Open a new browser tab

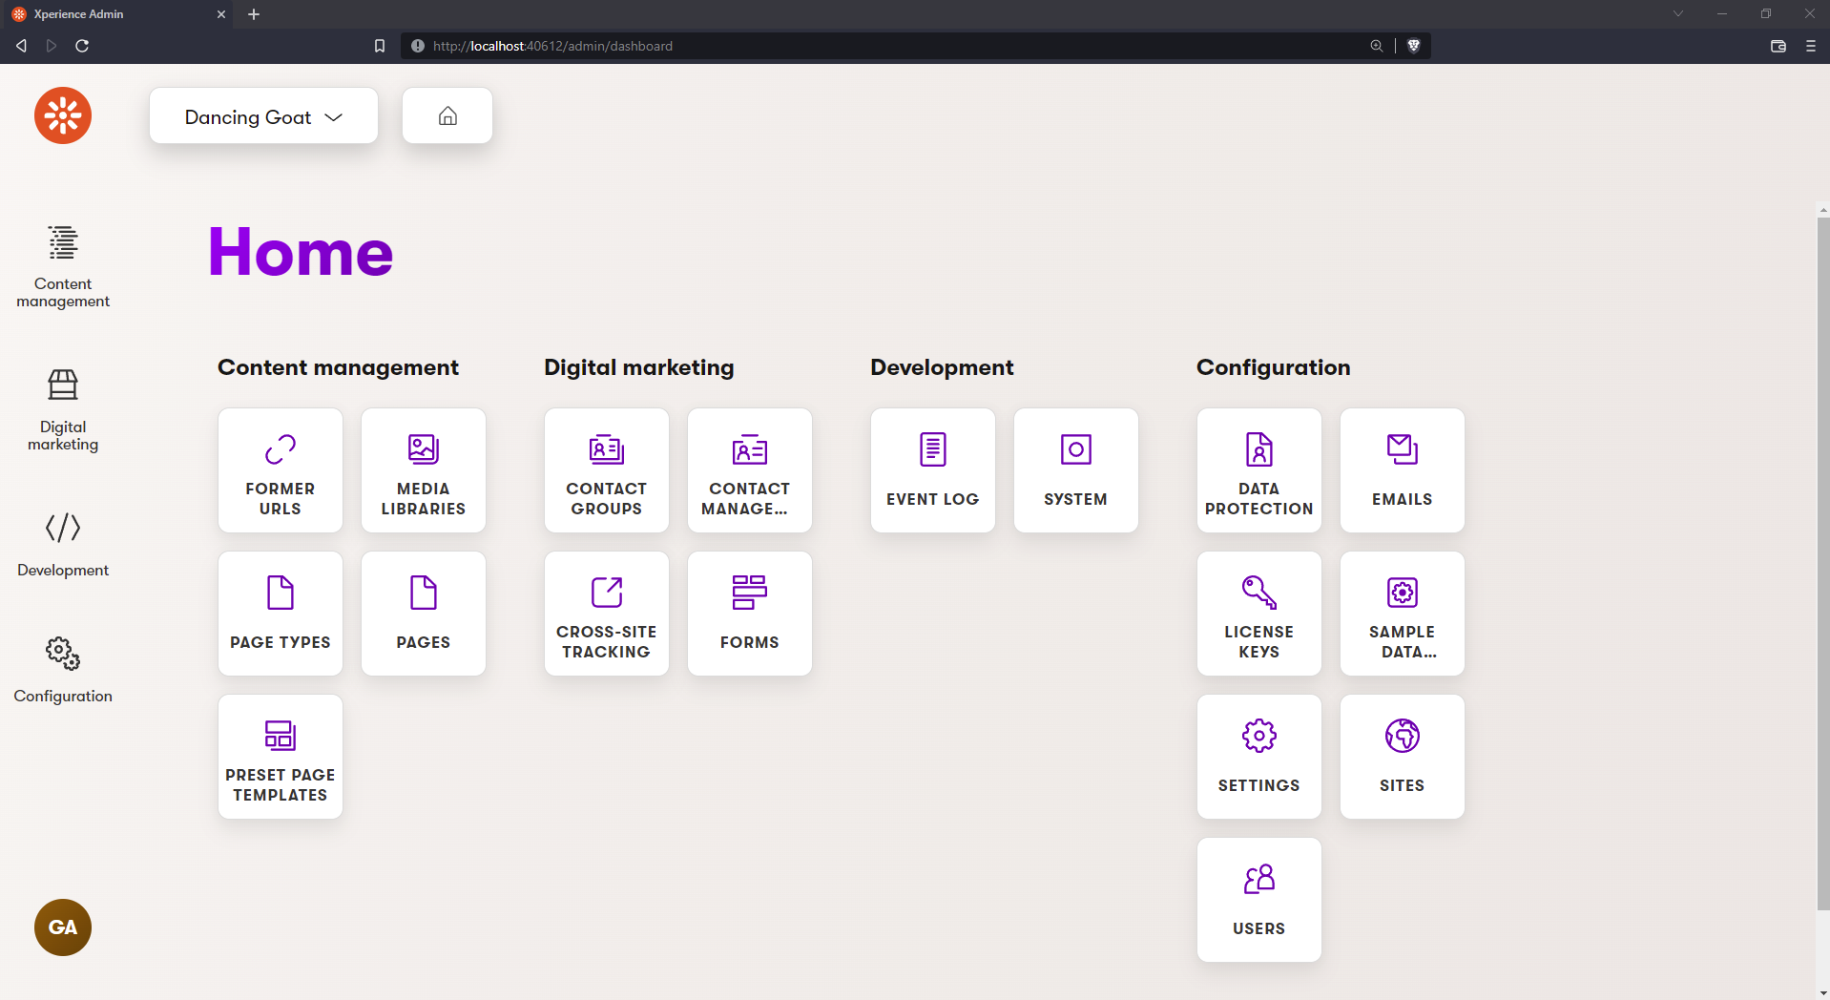click(x=254, y=14)
